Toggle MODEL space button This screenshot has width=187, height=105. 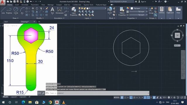(117, 97)
